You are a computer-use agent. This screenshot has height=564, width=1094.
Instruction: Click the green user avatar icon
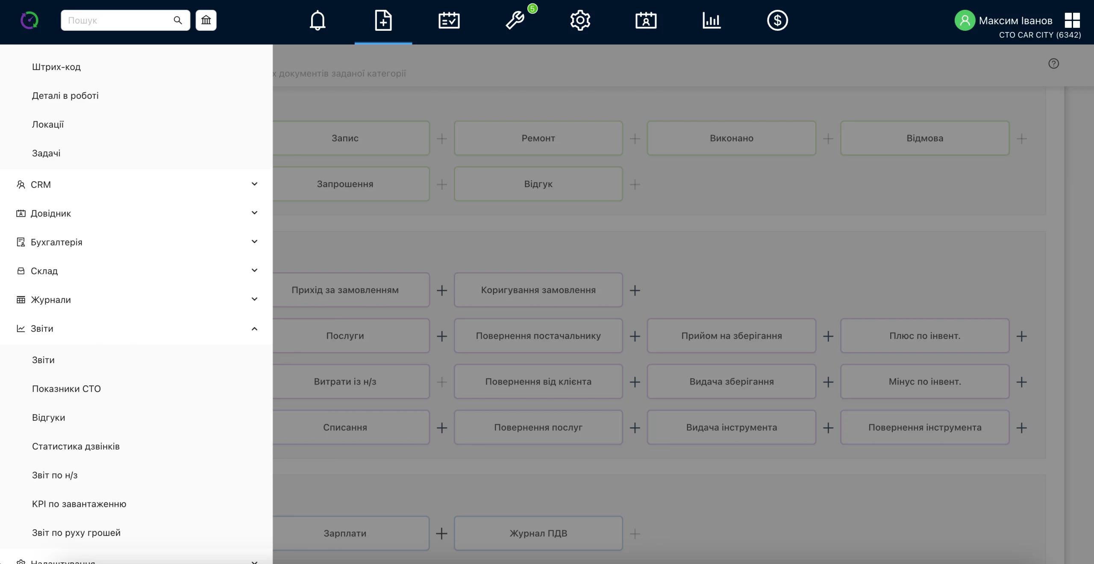pyautogui.click(x=965, y=21)
